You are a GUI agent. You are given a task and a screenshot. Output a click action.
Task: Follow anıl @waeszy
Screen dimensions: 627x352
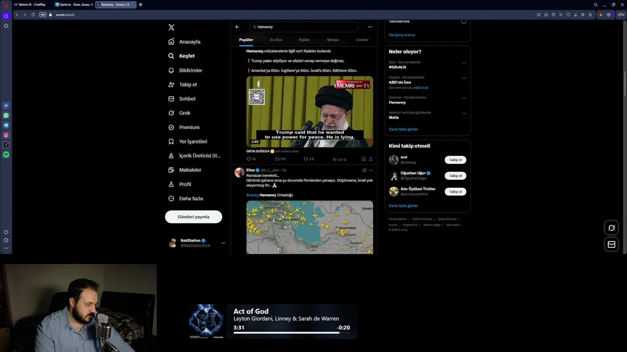(456, 160)
